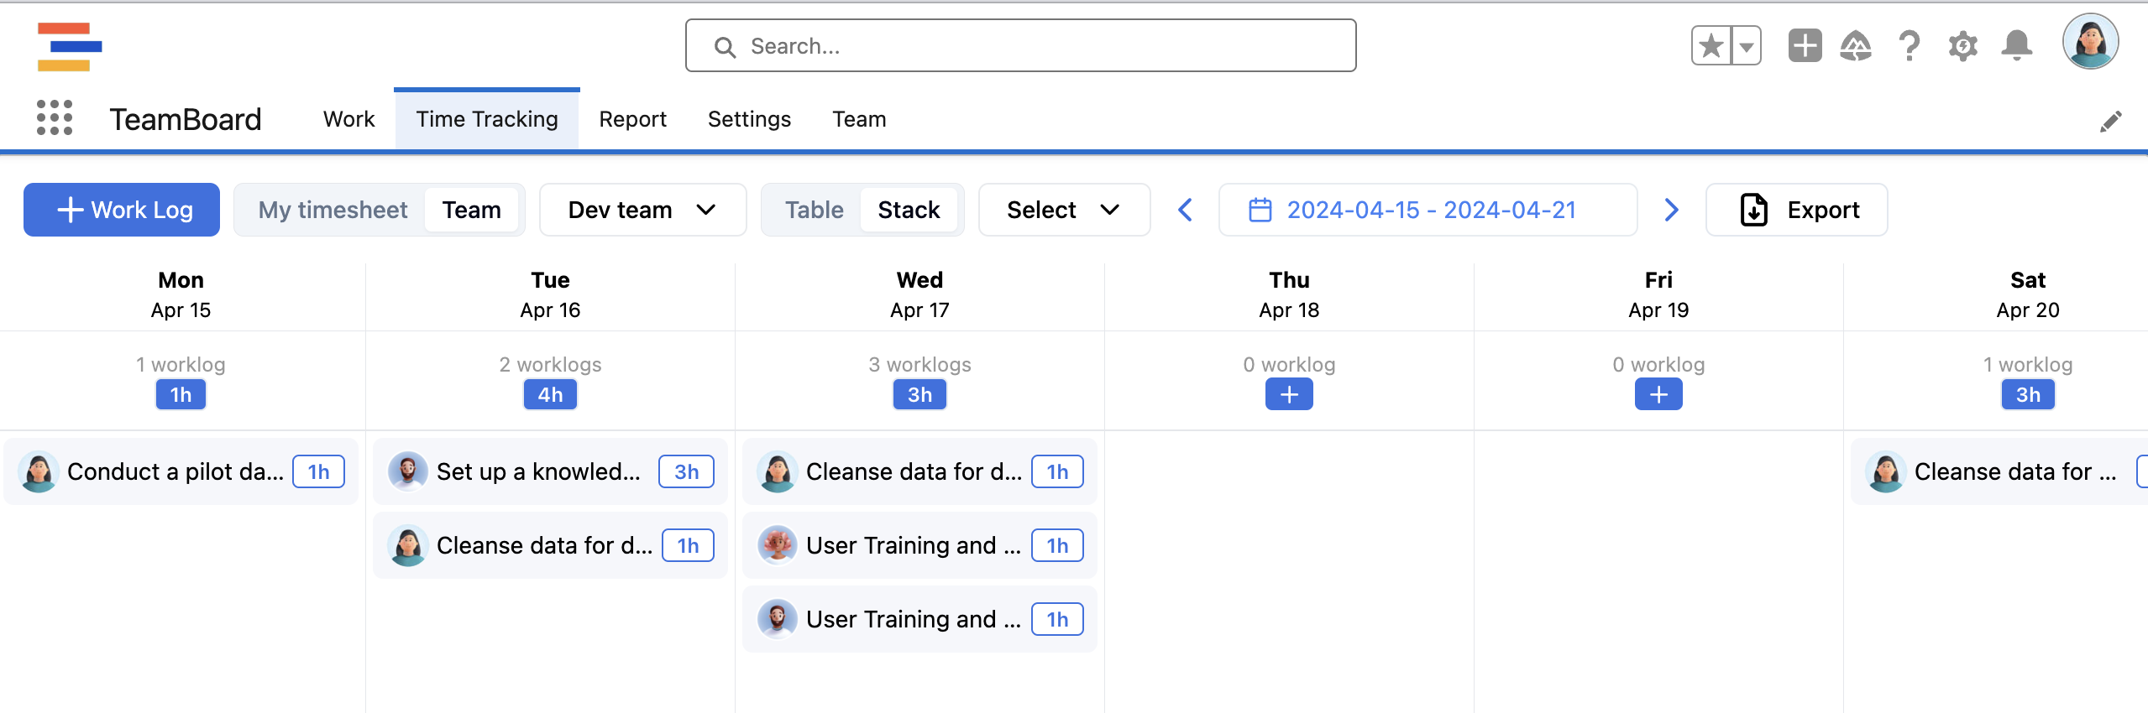Expand the Dev team dropdown
The height and width of the screenshot is (713, 2148).
(x=642, y=210)
